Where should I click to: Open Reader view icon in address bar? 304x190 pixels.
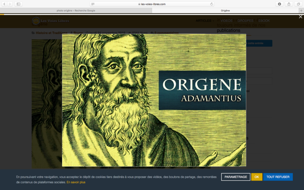[x=93, y=4]
